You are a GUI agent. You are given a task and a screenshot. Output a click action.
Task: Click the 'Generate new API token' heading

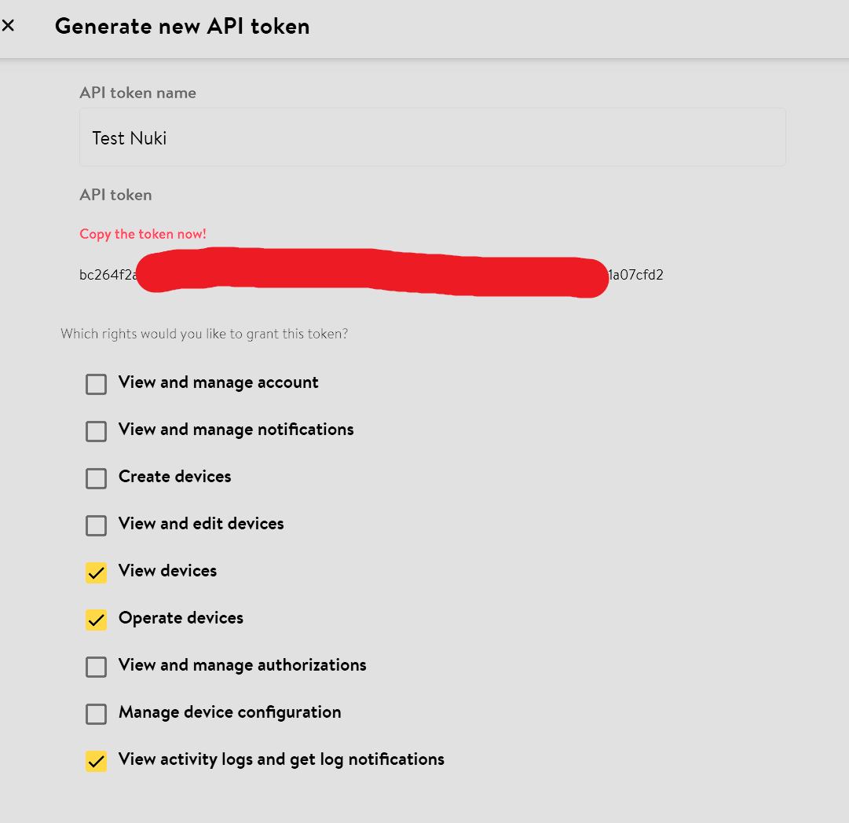tap(182, 27)
